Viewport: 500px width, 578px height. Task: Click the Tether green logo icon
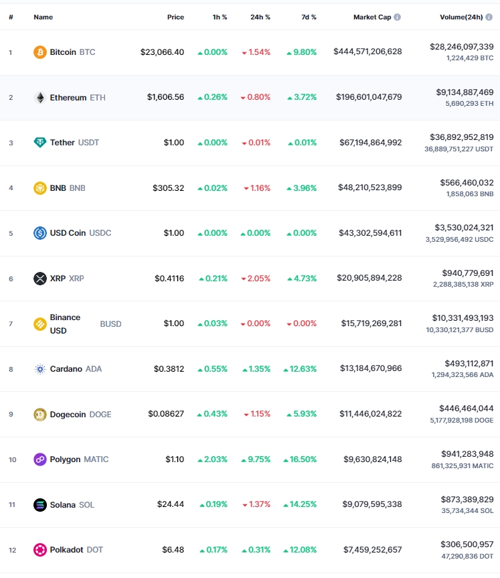39,142
